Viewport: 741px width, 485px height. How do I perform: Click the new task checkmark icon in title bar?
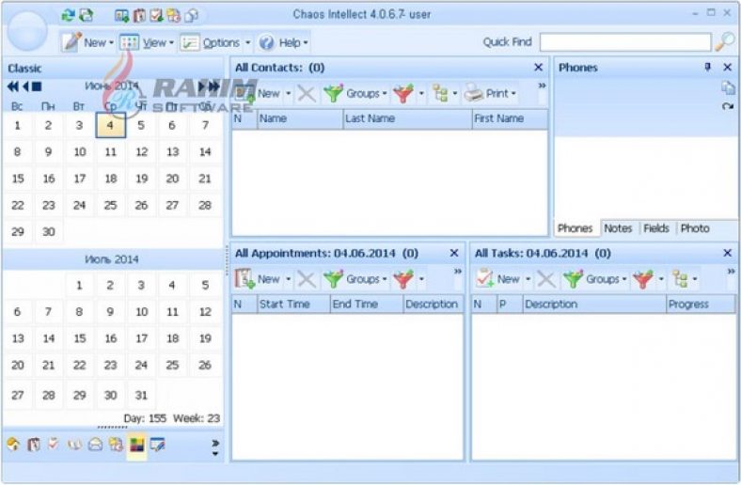156,16
